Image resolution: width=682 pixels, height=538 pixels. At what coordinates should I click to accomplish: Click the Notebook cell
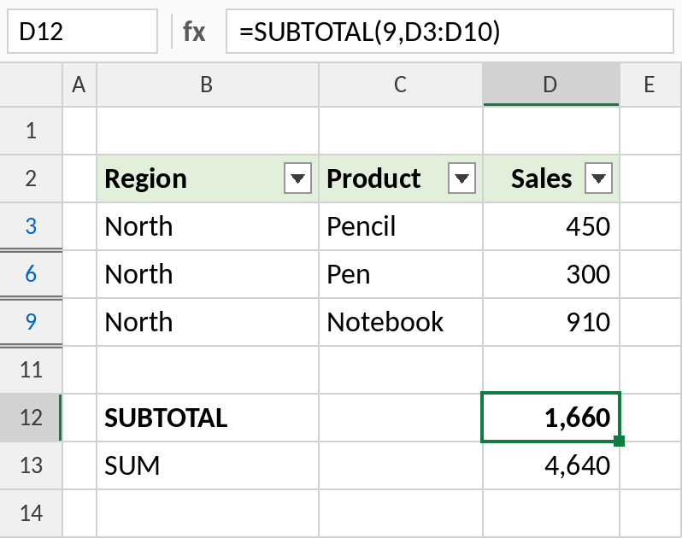point(401,322)
